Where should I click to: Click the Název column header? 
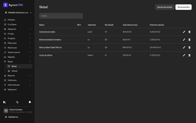[x=42, y=25]
